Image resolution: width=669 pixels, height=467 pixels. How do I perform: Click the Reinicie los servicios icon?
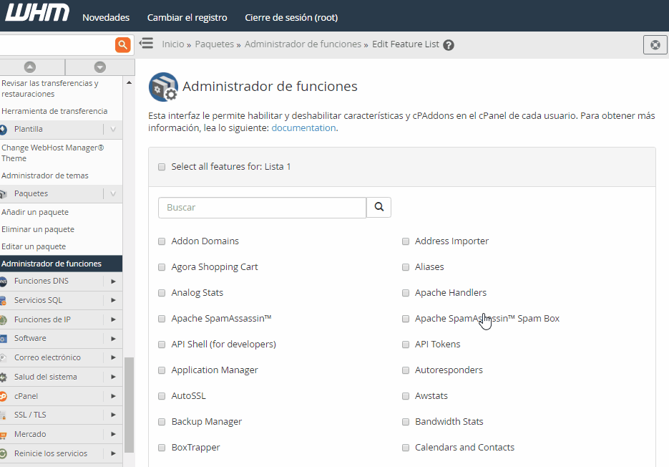pos(4,454)
